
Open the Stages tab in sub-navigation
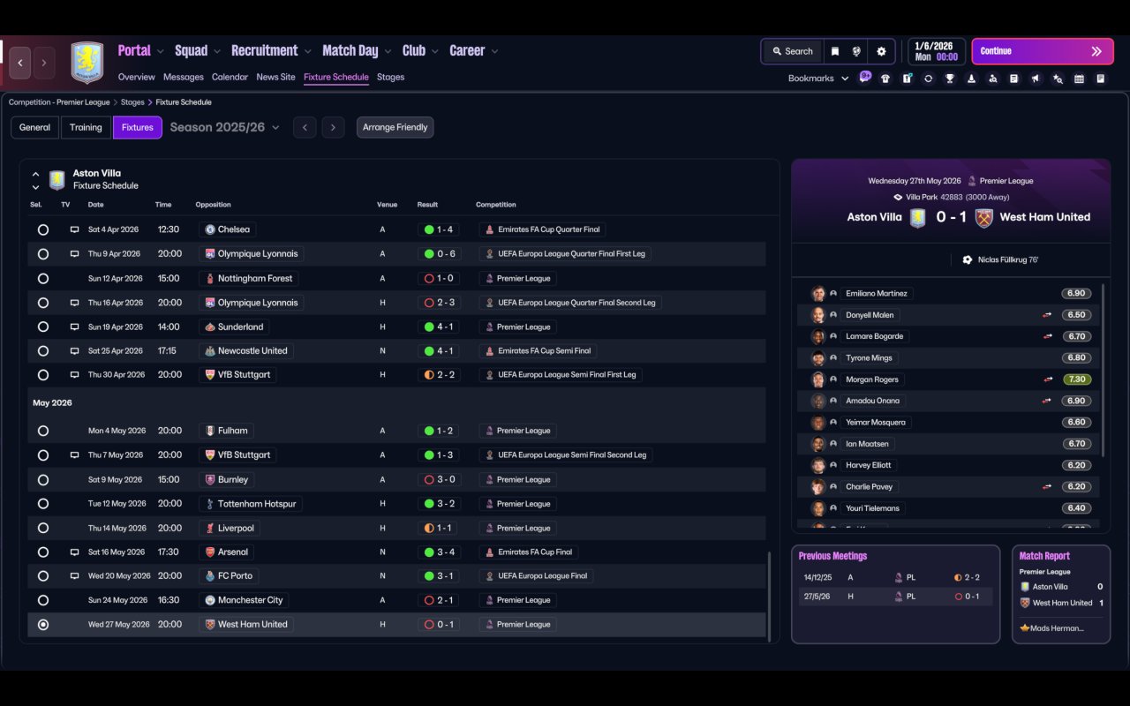point(390,77)
